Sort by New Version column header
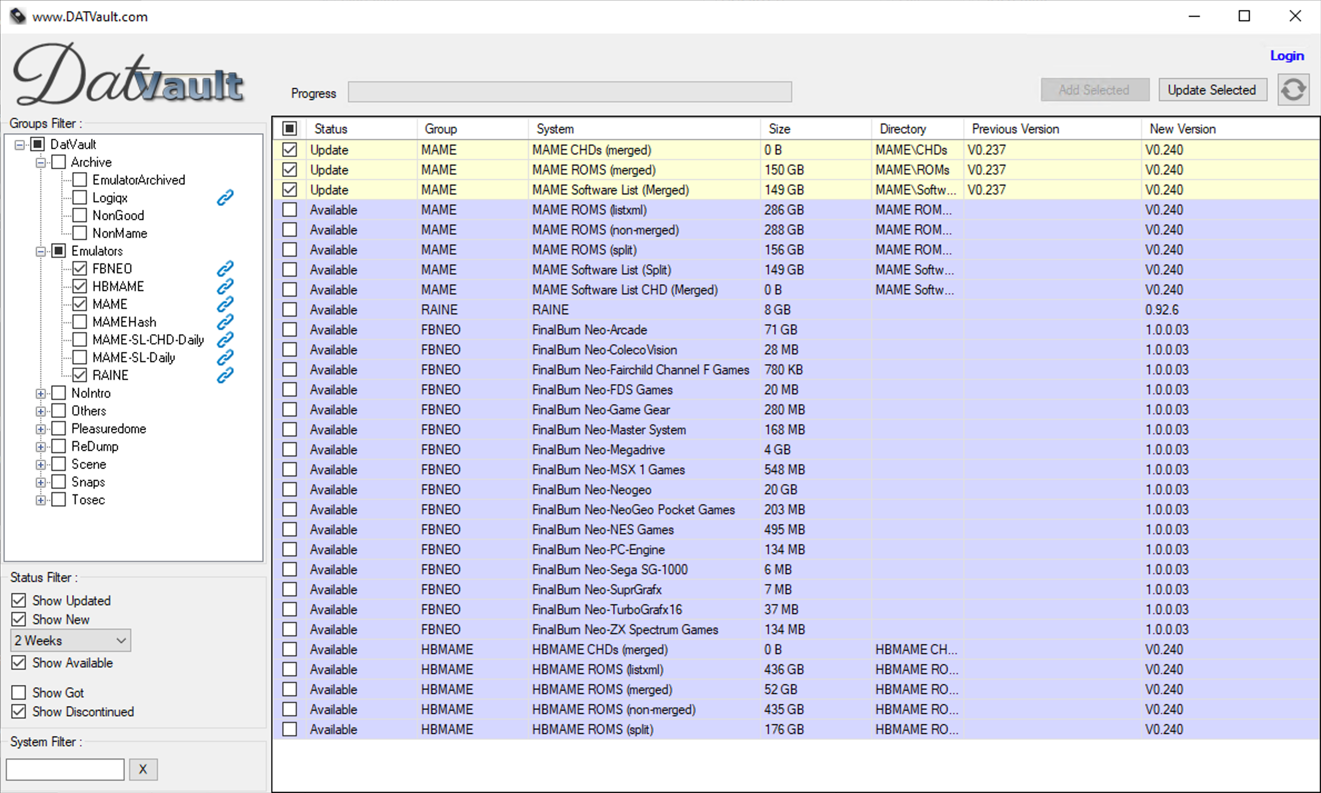Viewport: 1321px width, 793px height. click(x=1230, y=129)
